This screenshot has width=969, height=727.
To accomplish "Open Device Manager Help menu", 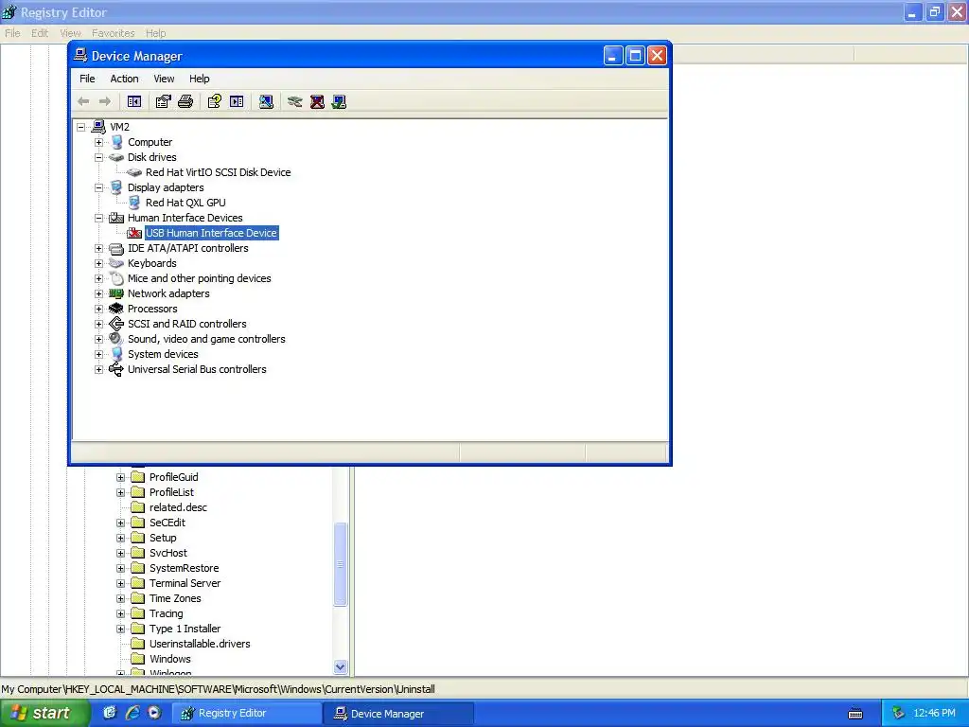I will coord(199,79).
